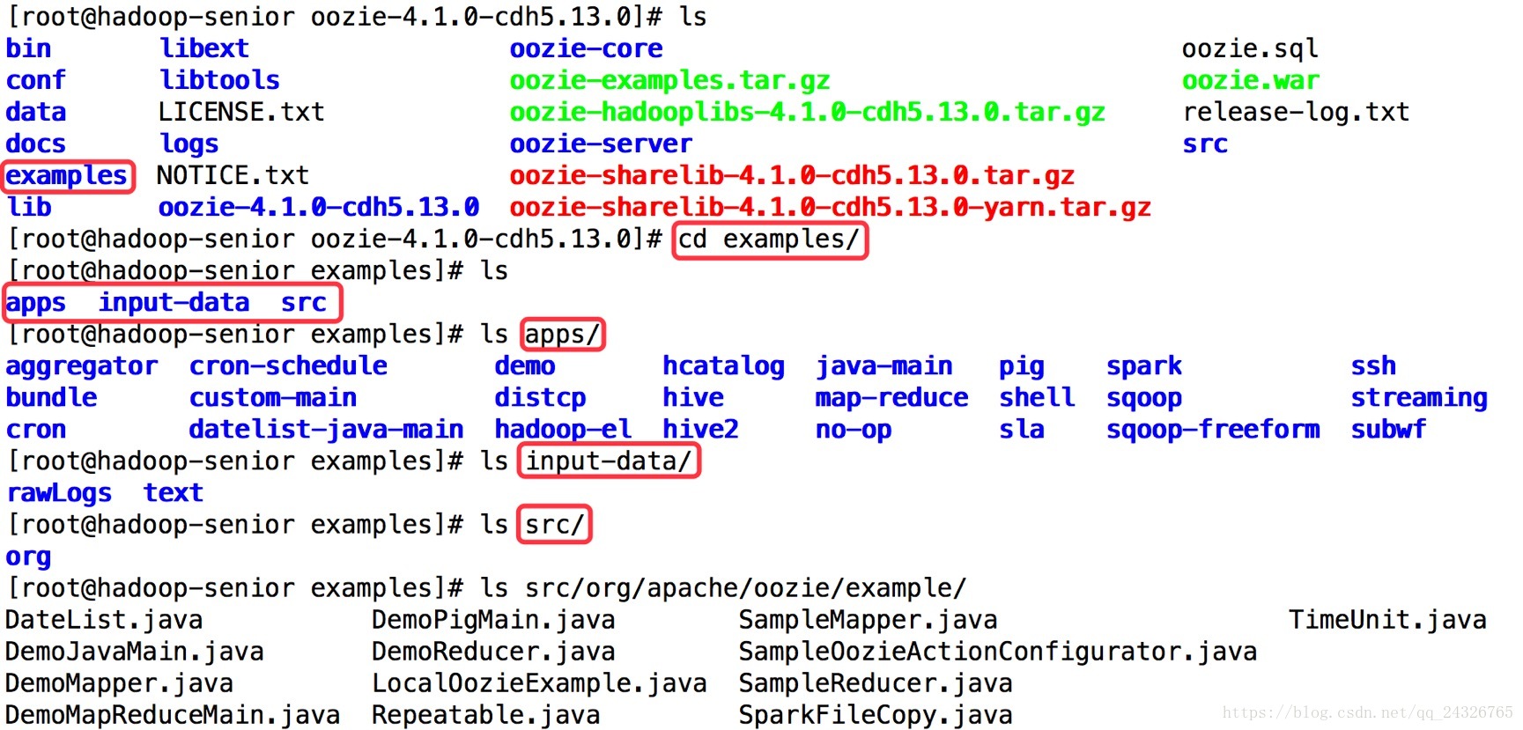This screenshot has height=730, width=1523.
Task: Click the 'oozie.war' file name
Action: pyautogui.click(x=1250, y=80)
